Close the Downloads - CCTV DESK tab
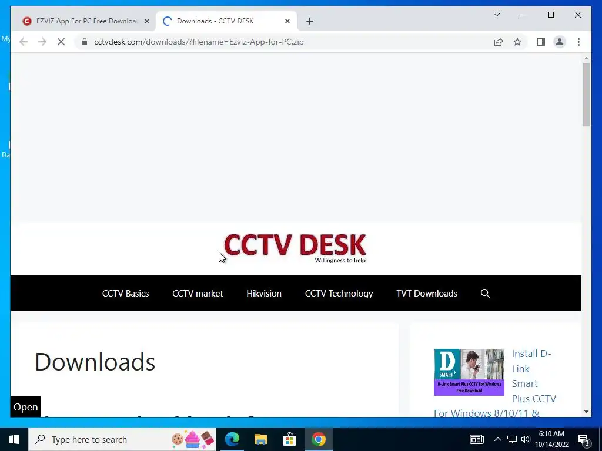This screenshot has height=451, width=602. (287, 21)
